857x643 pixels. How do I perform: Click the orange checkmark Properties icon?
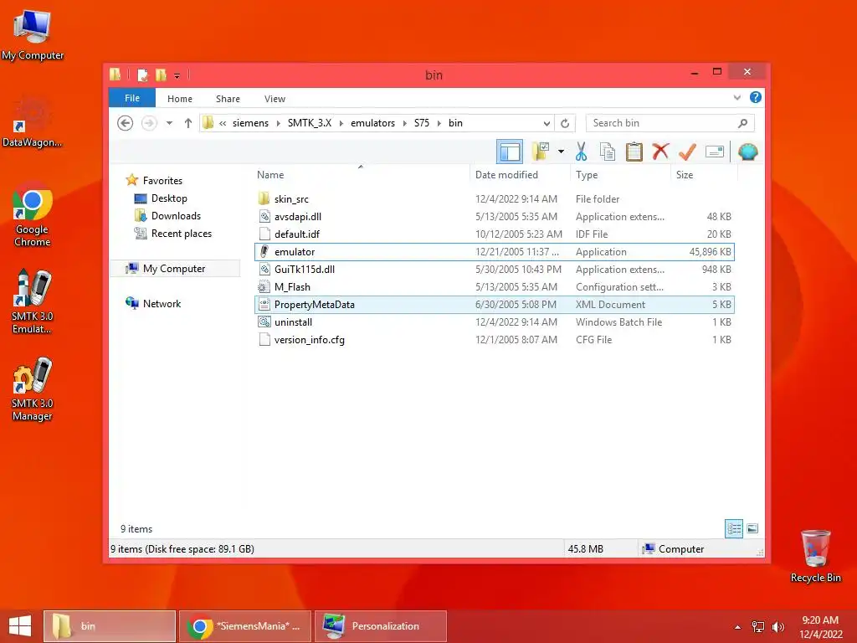687,152
